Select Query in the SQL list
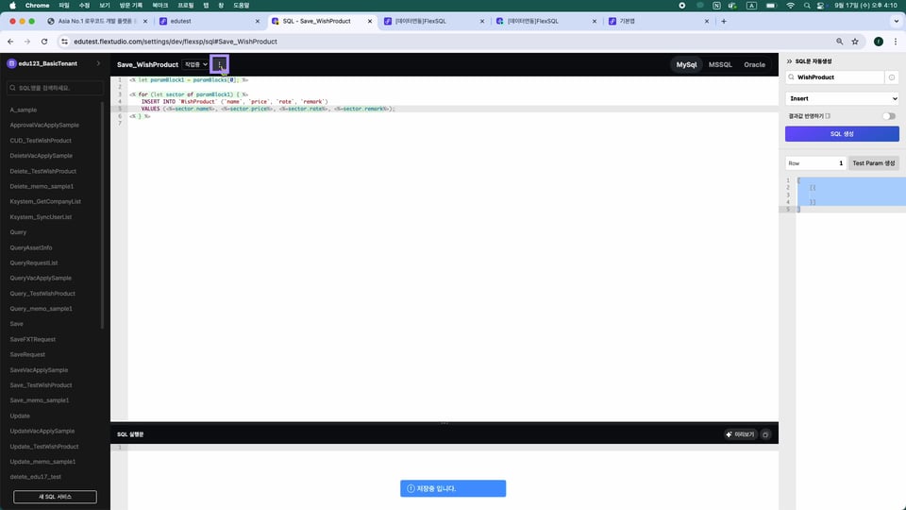The image size is (906, 510). click(x=18, y=232)
